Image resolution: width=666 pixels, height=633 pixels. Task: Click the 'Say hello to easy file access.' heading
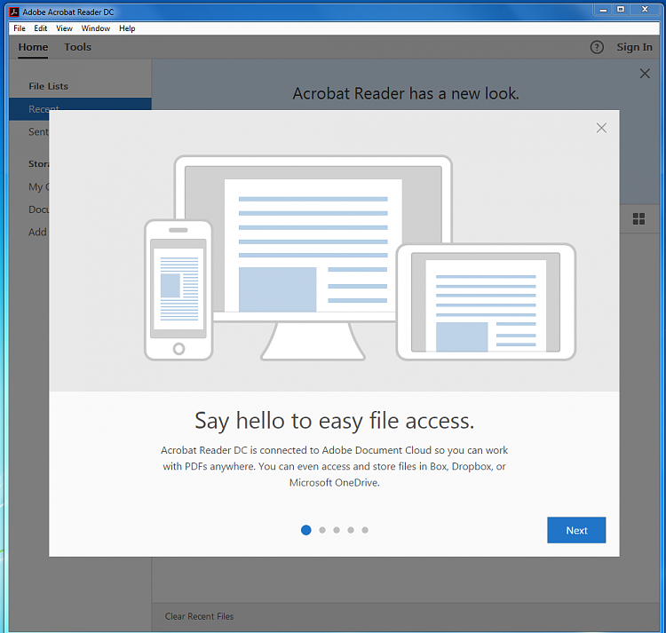pos(334,421)
